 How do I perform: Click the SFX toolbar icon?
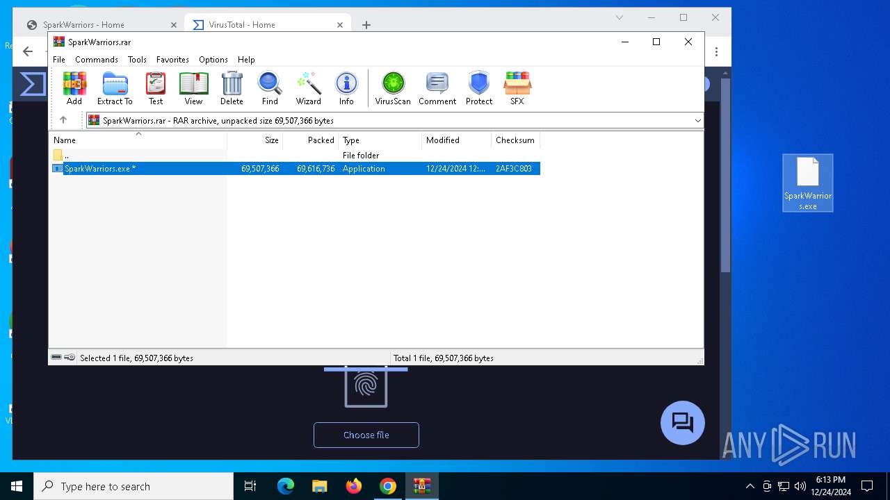(517, 88)
